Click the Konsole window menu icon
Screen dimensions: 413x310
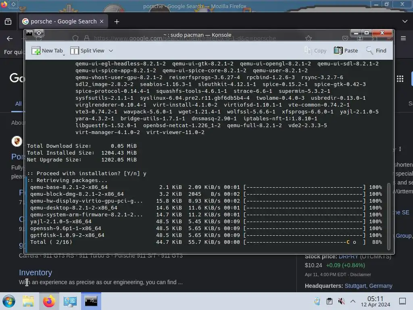(x=29, y=33)
